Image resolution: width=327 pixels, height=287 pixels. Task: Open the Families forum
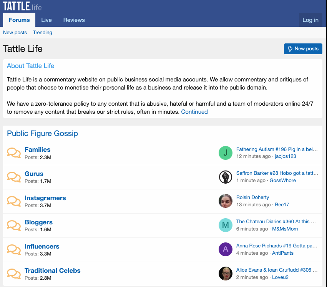coord(38,149)
